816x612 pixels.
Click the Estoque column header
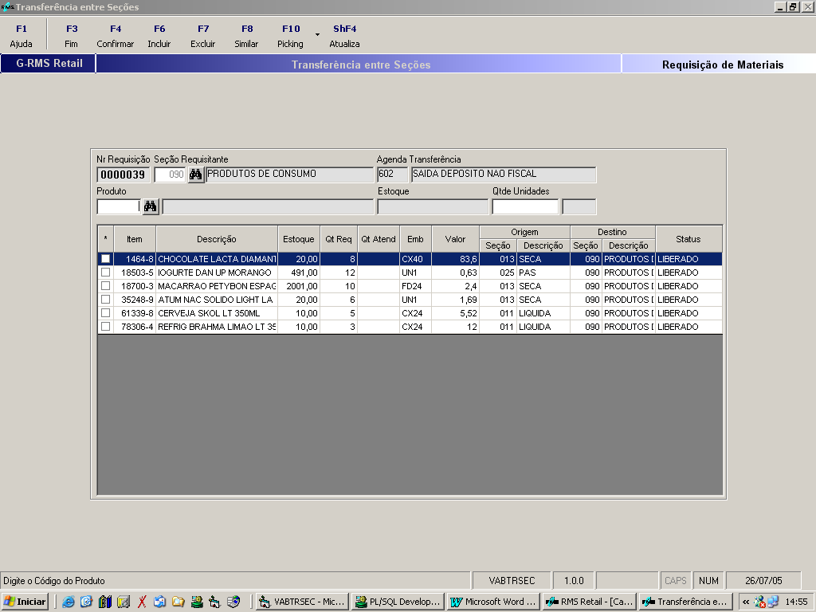point(299,239)
